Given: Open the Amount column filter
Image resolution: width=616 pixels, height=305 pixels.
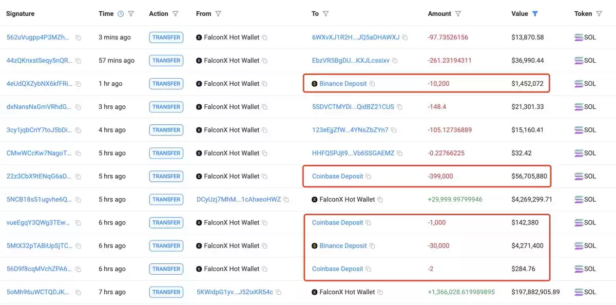Looking at the screenshot, I should pyautogui.click(x=458, y=14).
